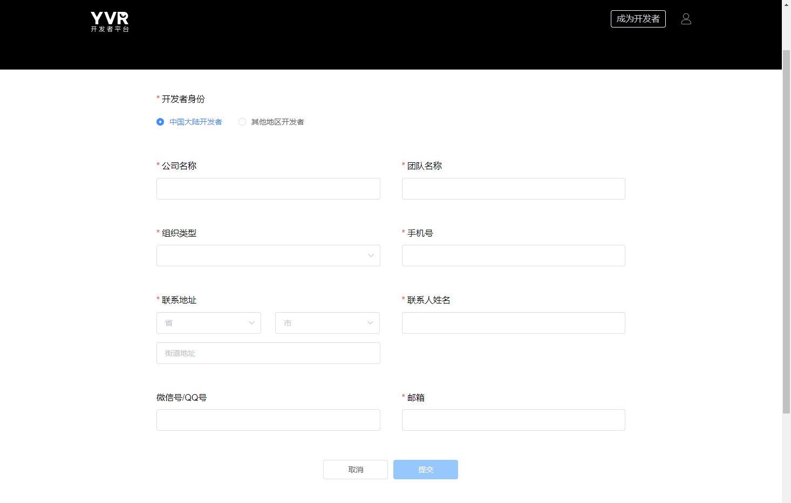The width and height of the screenshot is (791, 503).
Task: Click the 取消 cancel button
Action: (x=355, y=470)
